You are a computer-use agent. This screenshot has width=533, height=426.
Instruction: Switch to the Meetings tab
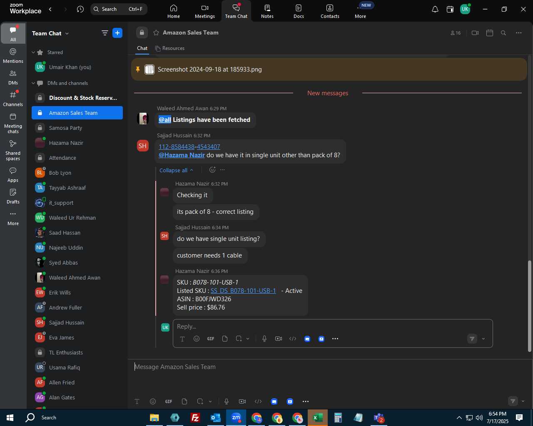pos(205,11)
